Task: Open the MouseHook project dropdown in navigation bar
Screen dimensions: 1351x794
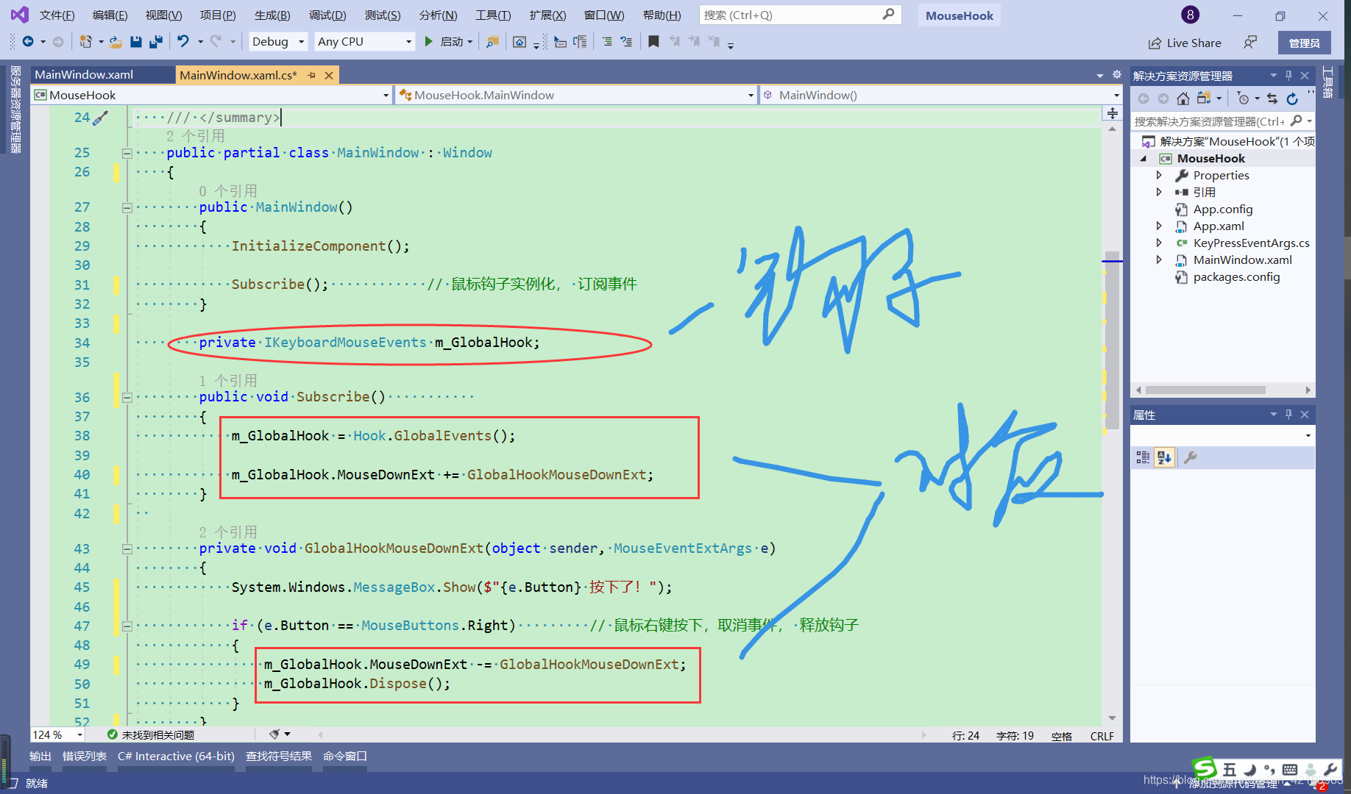Action: pyautogui.click(x=212, y=95)
